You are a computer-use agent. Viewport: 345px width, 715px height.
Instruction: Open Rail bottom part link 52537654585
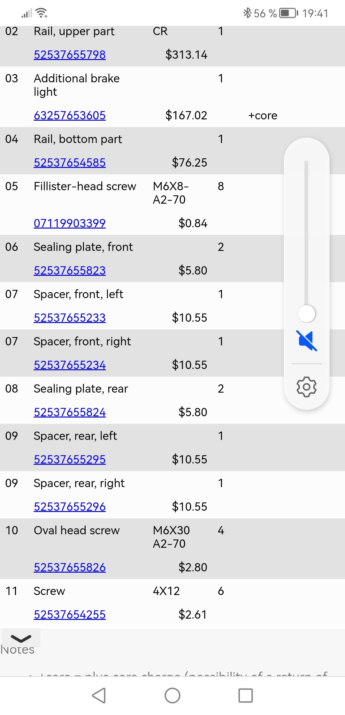tap(70, 162)
